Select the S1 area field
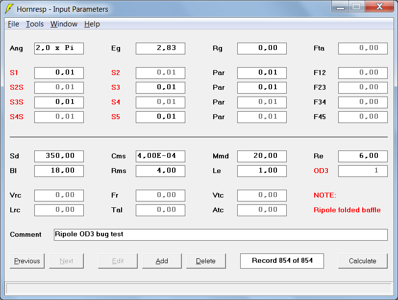Image resolution: width=398 pixels, height=300 pixels. tap(59, 73)
